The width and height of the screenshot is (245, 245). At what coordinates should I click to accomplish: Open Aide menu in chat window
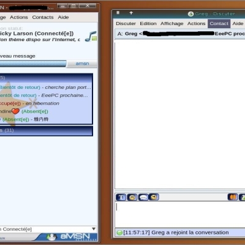tap(238, 24)
